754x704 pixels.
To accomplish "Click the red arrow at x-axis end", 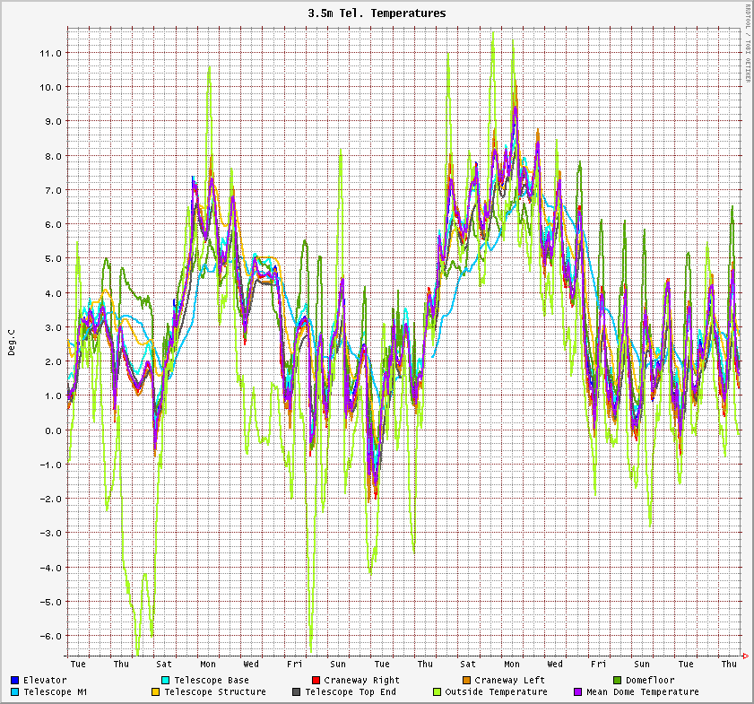I will (746, 656).
